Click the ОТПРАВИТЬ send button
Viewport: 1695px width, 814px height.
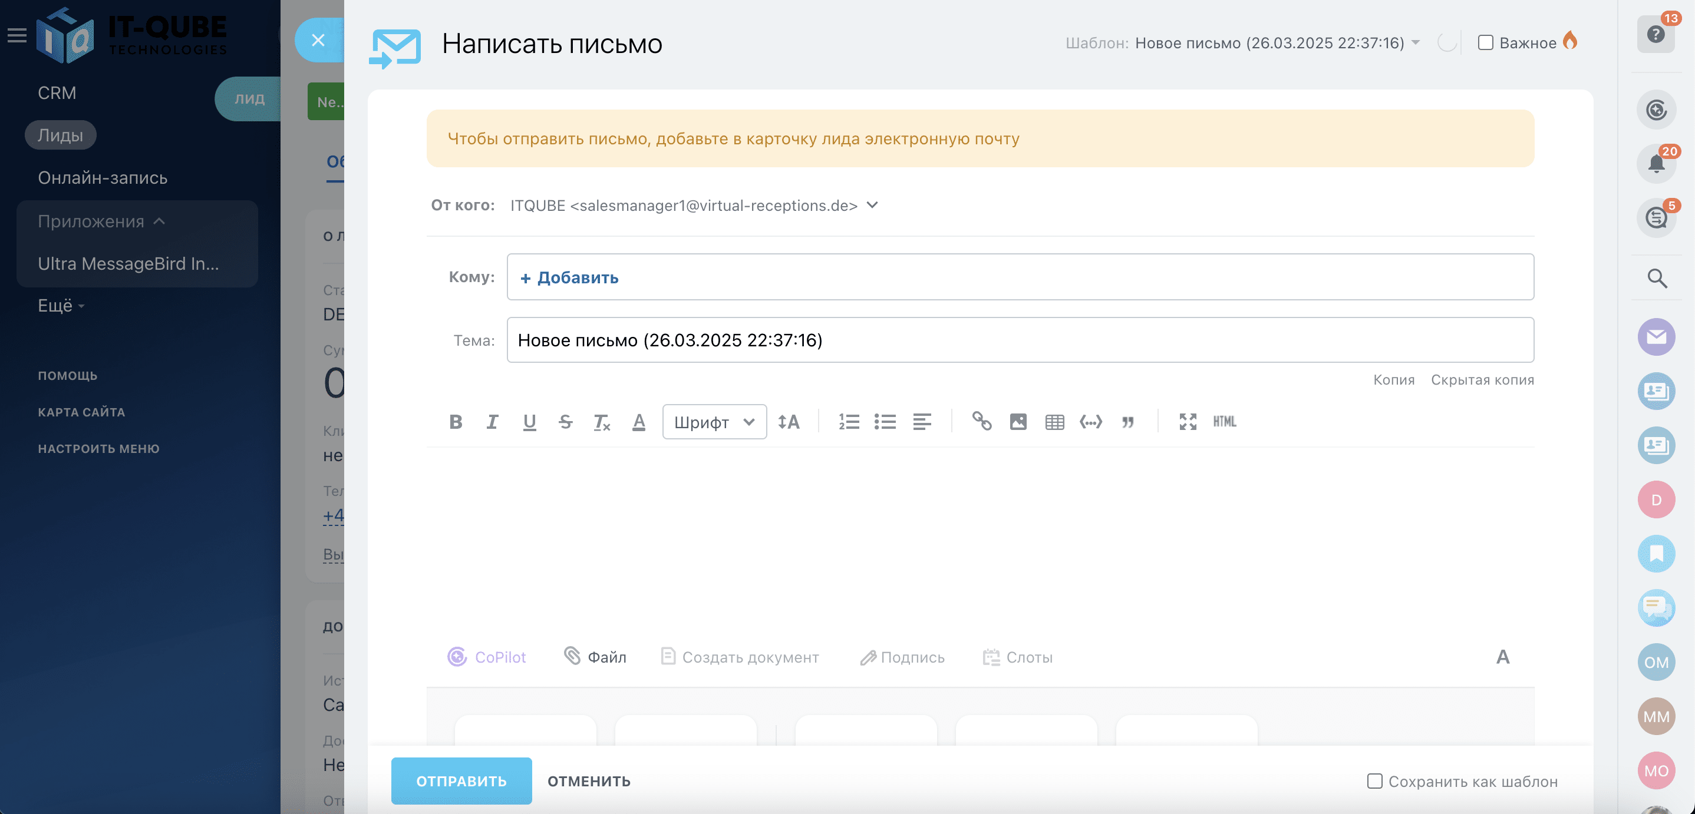pos(461,781)
